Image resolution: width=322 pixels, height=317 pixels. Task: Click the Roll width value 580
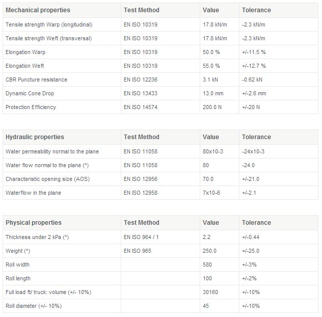(208, 265)
